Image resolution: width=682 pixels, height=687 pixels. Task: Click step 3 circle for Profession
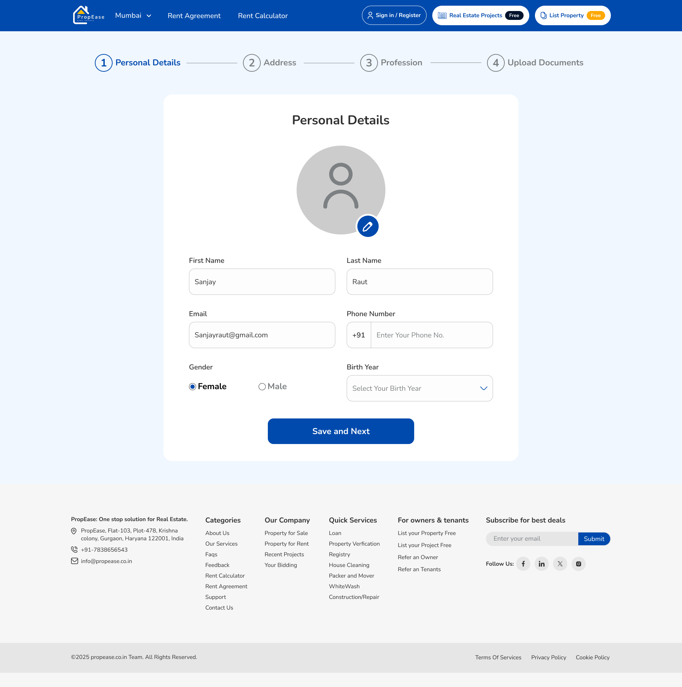coord(369,63)
